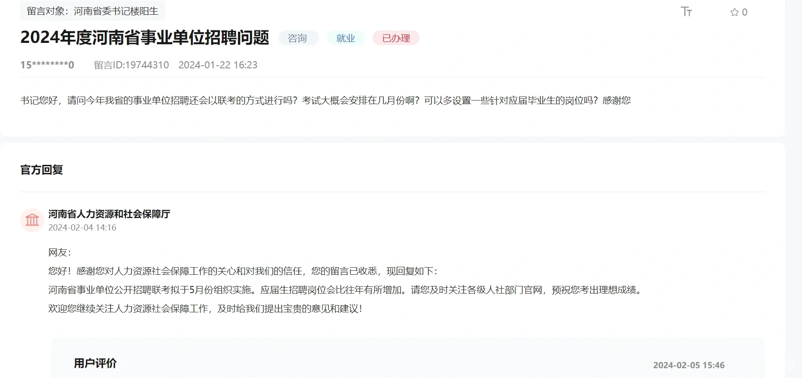Select the 就业 topic tag
802x378 pixels.
coord(345,38)
